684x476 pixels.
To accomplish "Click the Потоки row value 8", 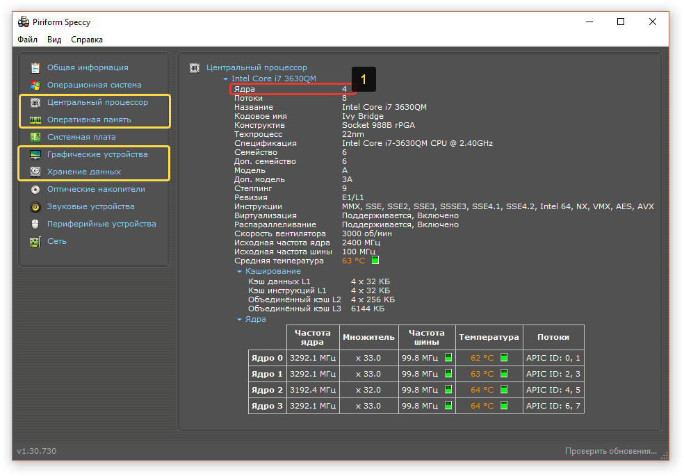I will [344, 98].
